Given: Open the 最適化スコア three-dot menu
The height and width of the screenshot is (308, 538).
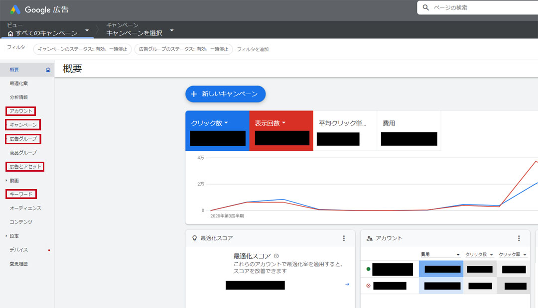Looking at the screenshot, I should [x=343, y=238].
